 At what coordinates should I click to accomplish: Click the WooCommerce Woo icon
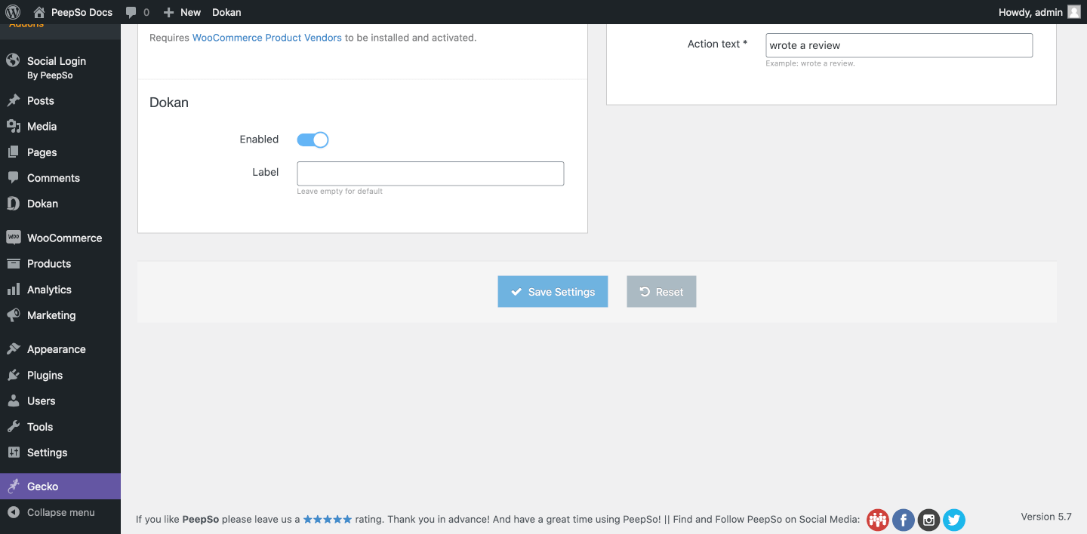coord(13,238)
